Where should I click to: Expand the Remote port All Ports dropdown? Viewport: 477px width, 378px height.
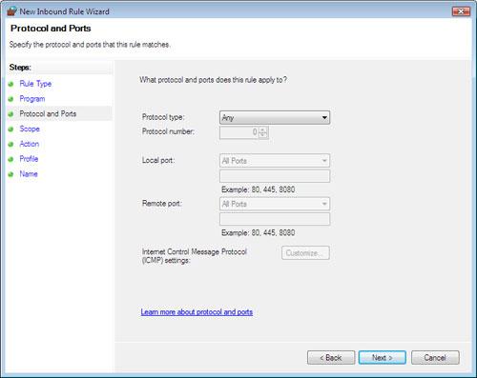[x=275, y=204]
